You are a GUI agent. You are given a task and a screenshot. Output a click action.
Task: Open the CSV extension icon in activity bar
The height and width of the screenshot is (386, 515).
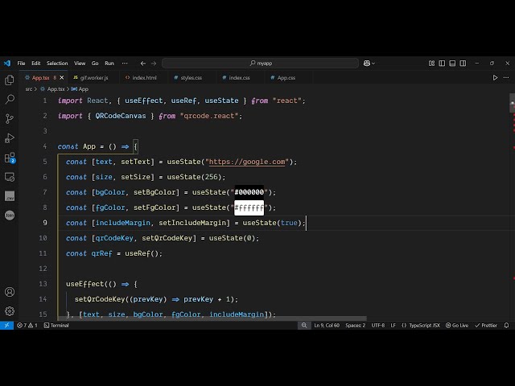[10, 196]
